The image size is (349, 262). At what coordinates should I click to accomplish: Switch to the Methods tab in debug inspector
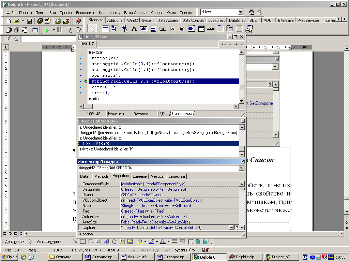(101, 176)
